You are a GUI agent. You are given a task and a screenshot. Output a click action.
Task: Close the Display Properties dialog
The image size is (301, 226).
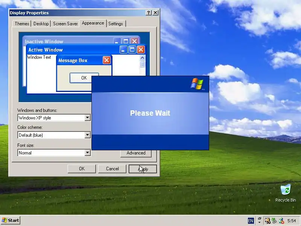point(155,13)
